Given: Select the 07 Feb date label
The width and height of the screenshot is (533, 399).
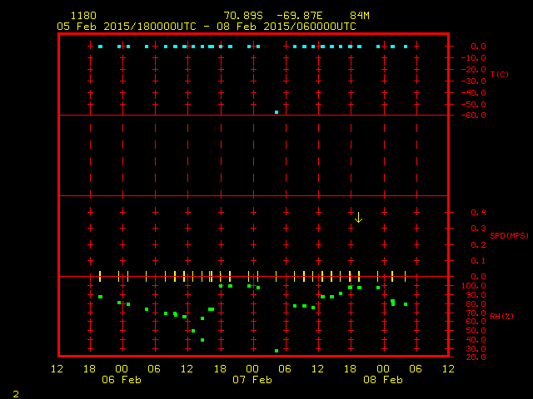Looking at the screenshot, I should 252,379.
